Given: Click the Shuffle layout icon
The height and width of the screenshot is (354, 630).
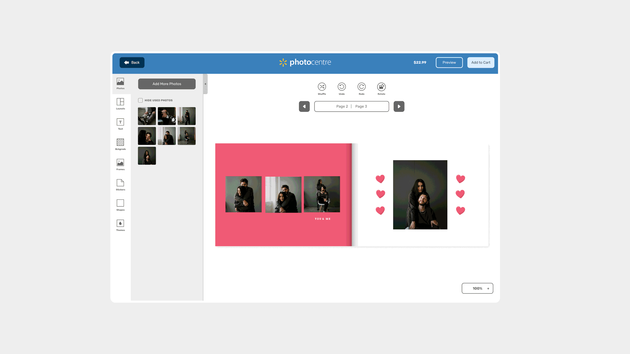Looking at the screenshot, I should [x=322, y=87].
